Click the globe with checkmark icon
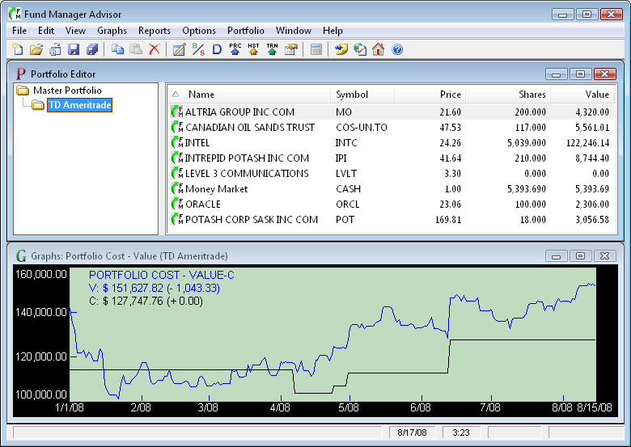631x447 pixels. (360, 49)
